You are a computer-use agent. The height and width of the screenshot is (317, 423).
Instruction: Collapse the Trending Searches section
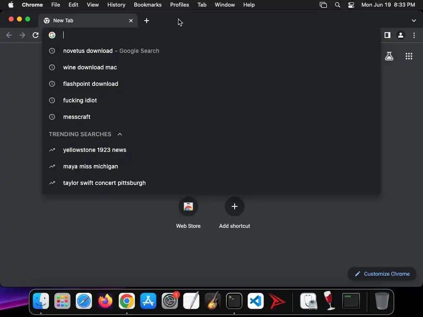tap(120, 134)
